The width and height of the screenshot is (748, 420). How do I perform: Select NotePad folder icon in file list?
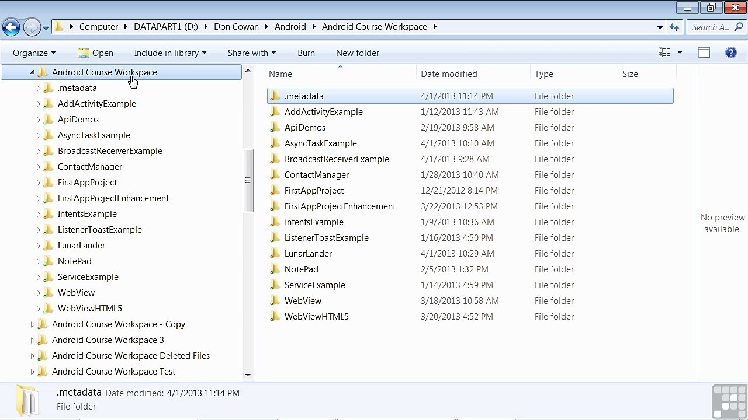tap(275, 269)
